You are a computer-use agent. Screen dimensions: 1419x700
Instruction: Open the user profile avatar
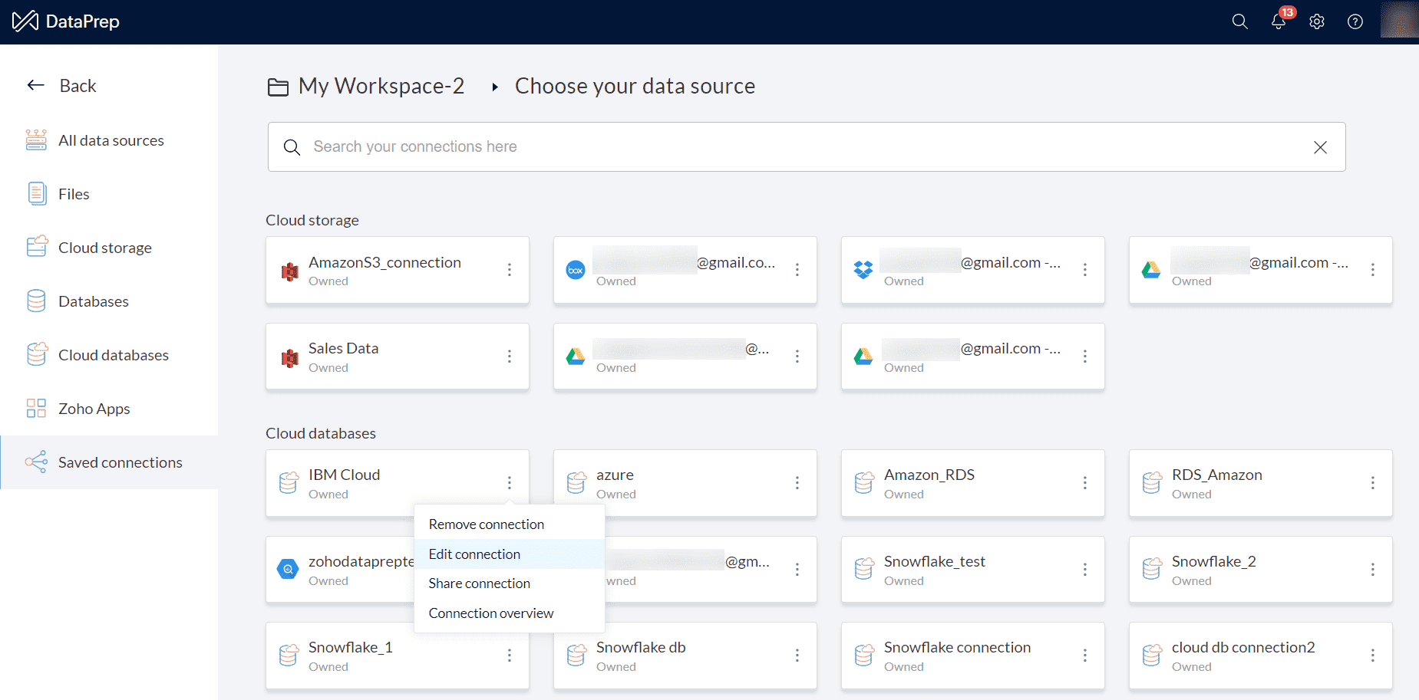click(x=1399, y=20)
